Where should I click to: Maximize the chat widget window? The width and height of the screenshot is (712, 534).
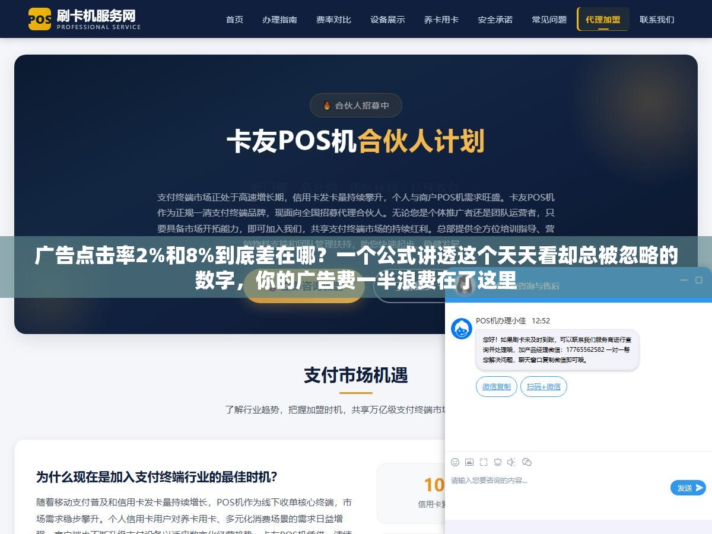[698, 280]
